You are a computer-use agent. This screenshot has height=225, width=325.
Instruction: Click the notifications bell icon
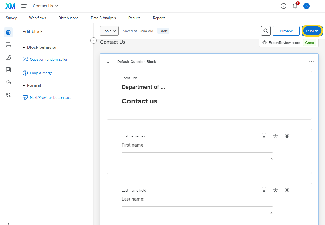pos(295,6)
